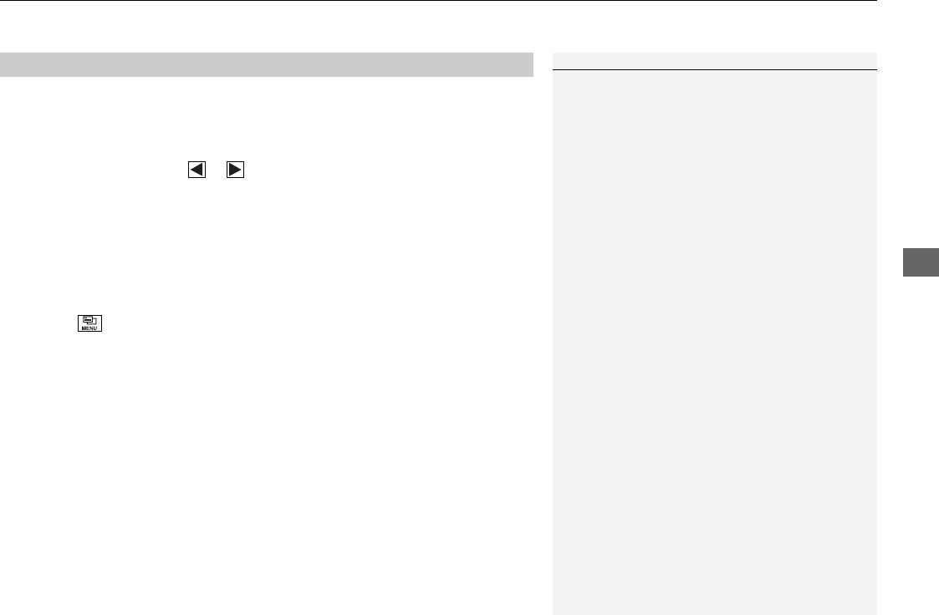This screenshot has width=939, height=615.
Task: Click the dark gray side tab
Action: (921, 262)
